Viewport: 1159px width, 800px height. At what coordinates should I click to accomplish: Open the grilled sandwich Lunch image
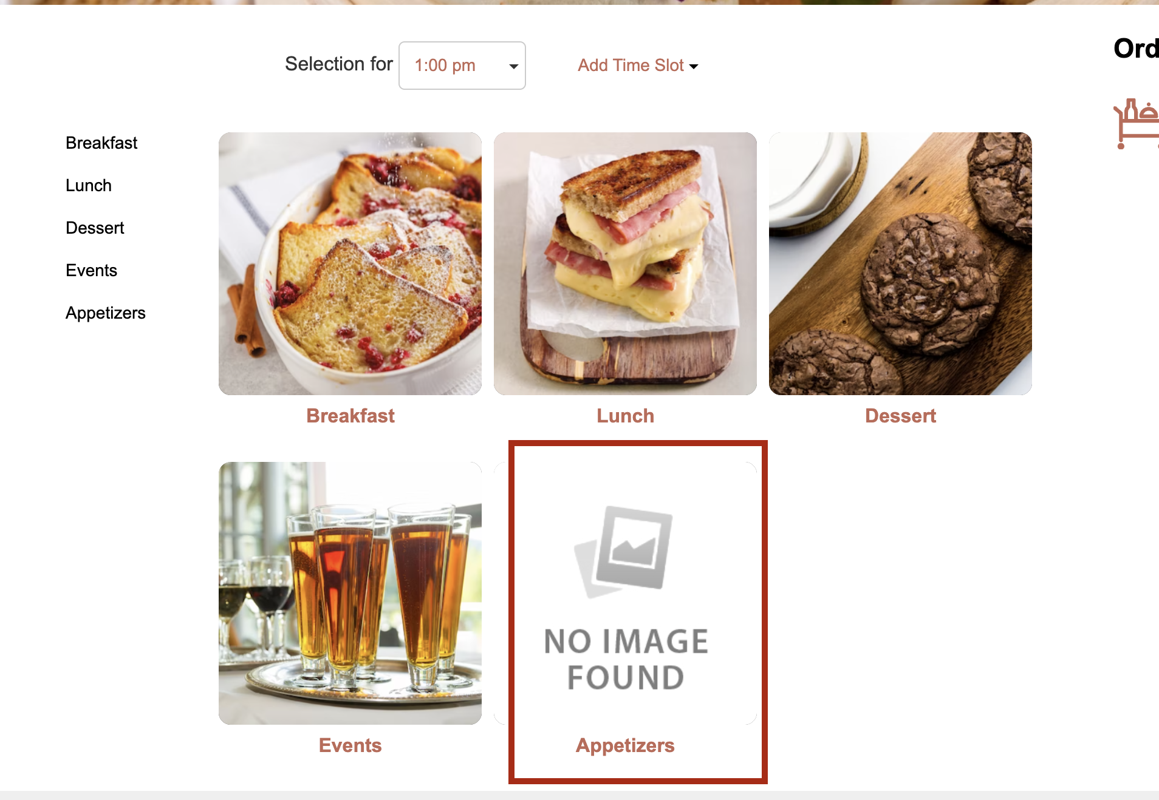point(625,263)
